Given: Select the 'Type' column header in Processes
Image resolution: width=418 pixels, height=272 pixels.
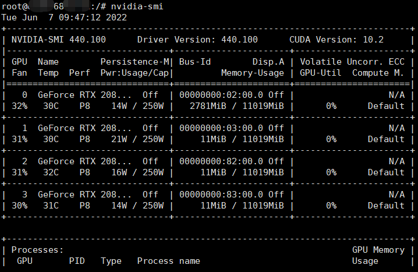Looking at the screenshot, I should (111, 261).
